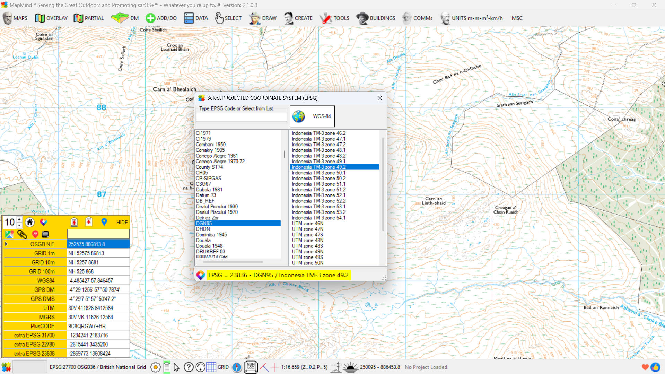Select datum Douala 1948
Viewport: 665px width, 374px height.
pyautogui.click(x=209, y=246)
